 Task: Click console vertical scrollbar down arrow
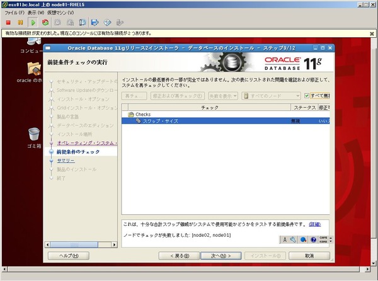[x=374, y=263]
